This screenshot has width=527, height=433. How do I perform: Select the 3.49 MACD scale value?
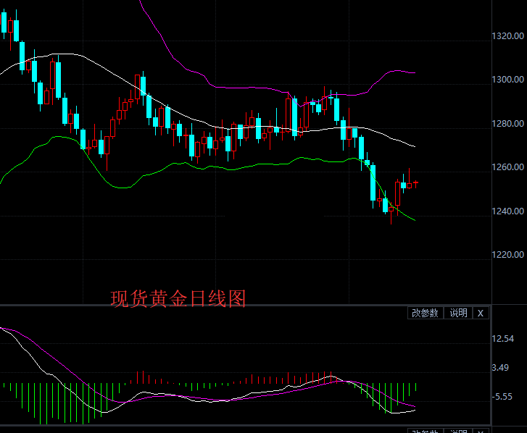point(501,368)
